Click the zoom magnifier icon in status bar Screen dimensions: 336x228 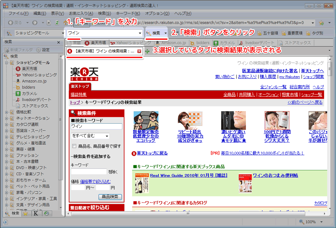302,222
